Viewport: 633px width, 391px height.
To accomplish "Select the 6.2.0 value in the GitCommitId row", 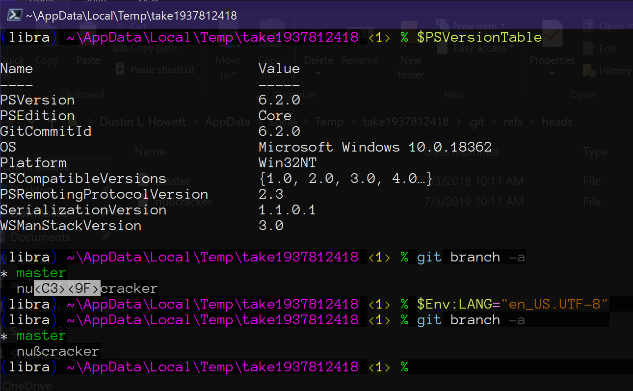I will click(279, 131).
